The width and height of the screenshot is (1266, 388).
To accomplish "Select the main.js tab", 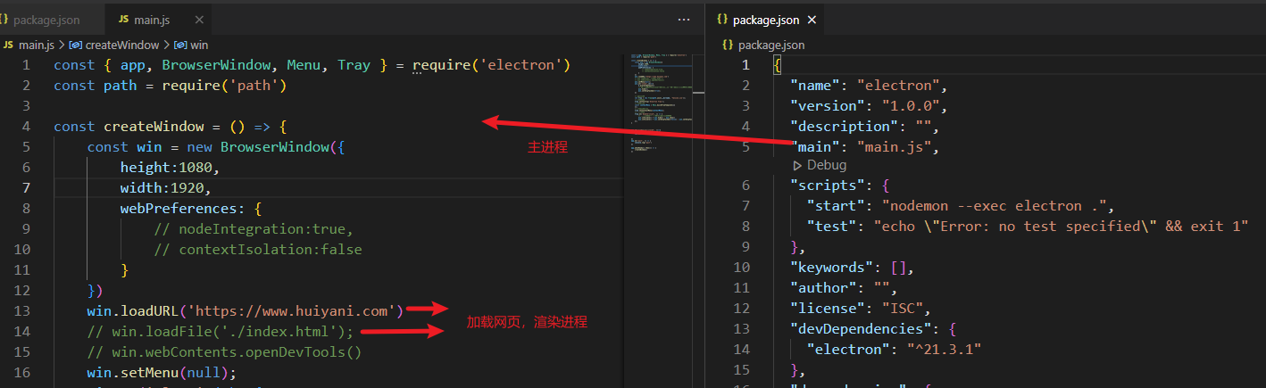I will click(x=152, y=19).
